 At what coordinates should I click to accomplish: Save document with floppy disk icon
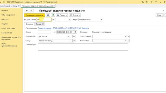[48, 15]
